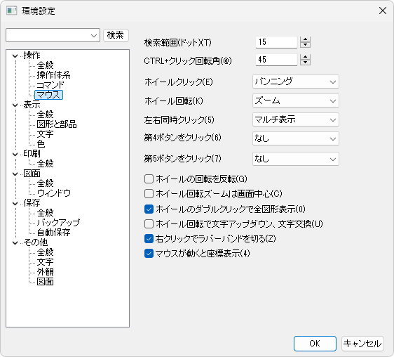This screenshot has width=394, height=357.
Task: Click the 環境設定 app icon in title bar
Action: point(11,11)
